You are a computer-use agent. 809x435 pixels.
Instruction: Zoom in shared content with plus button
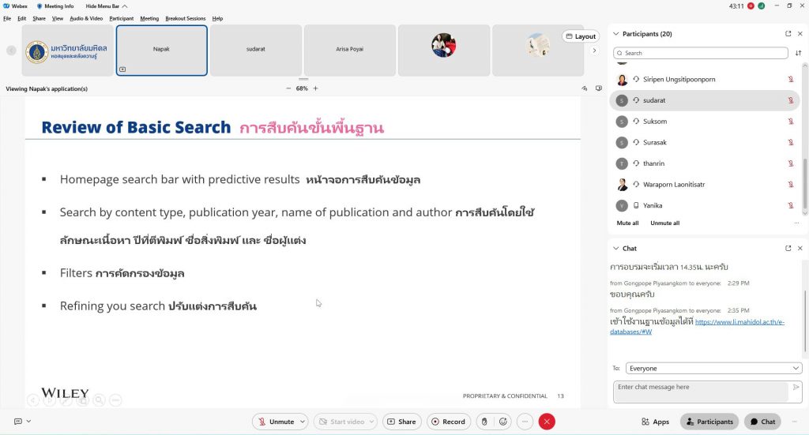tap(315, 88)
